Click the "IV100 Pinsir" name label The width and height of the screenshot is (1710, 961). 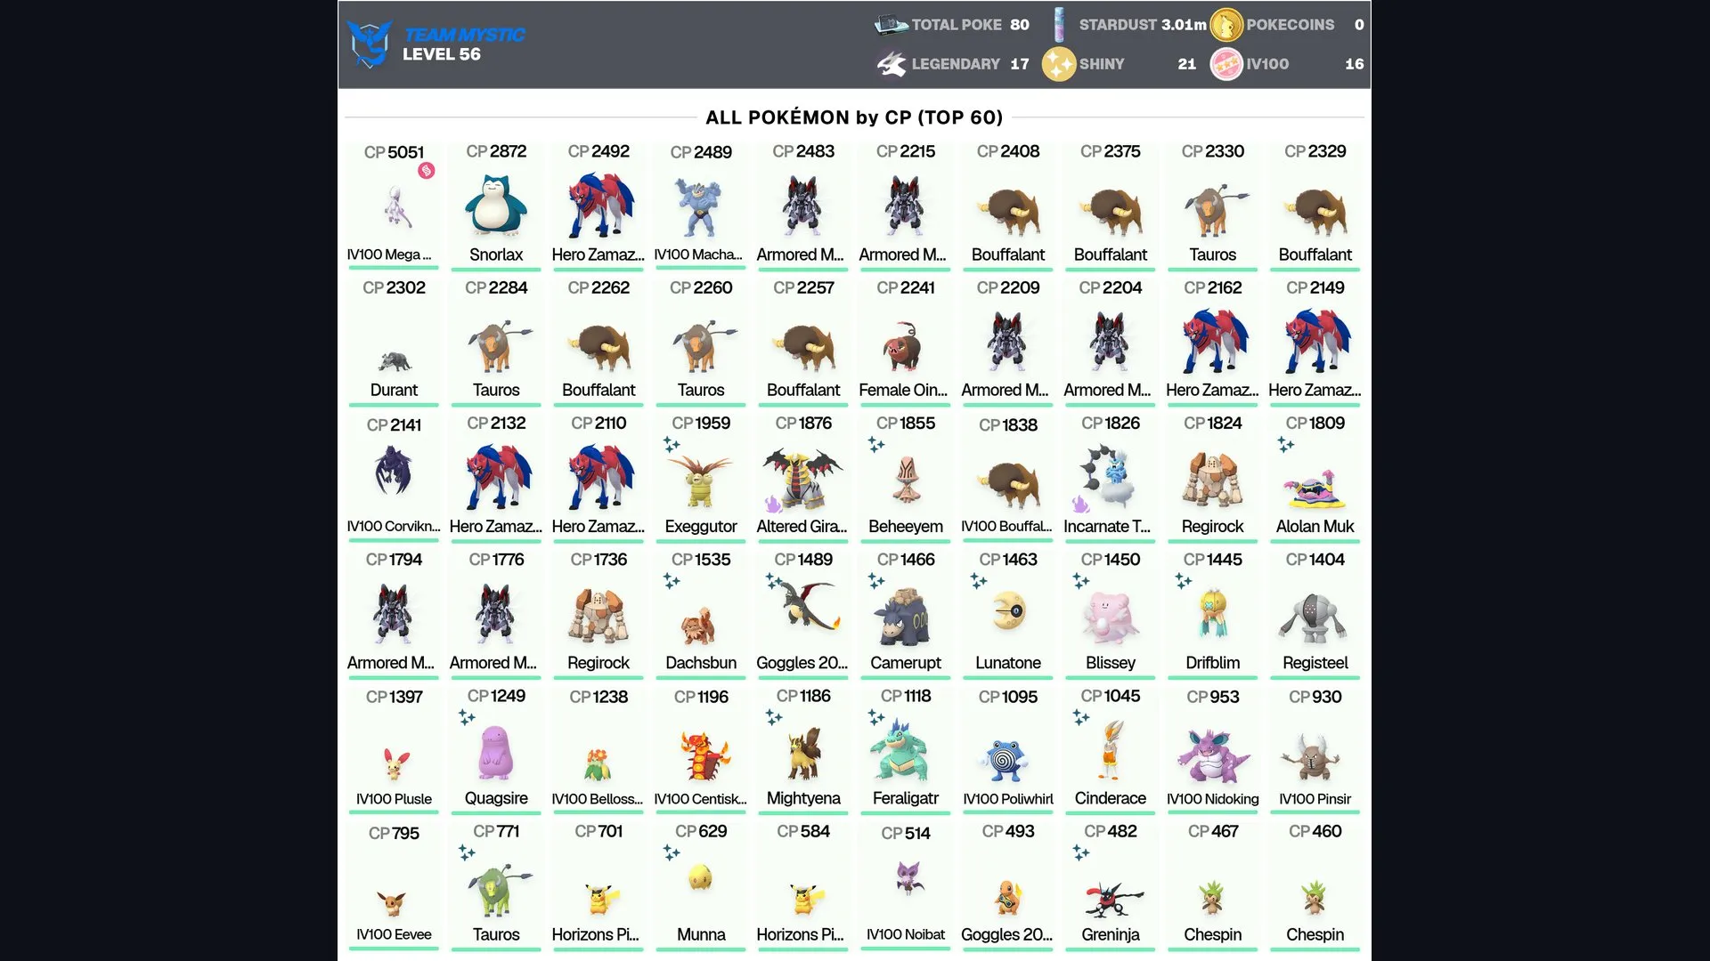(x=1315, y=799)
